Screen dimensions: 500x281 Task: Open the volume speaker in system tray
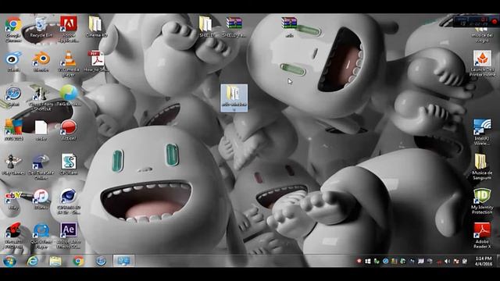(x=448, y=261)
